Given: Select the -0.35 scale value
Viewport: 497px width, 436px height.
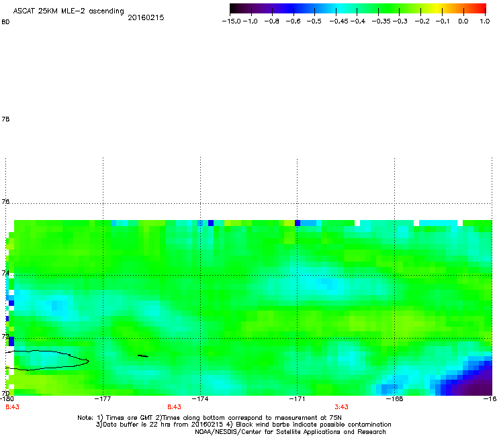Looking at the screenshot, I should (381, 21).
